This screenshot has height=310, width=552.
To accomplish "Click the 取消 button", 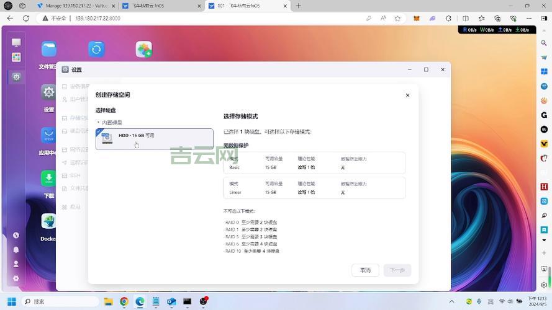I will [x=365, y=270].
